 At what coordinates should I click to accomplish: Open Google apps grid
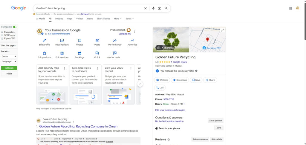(290, 8)
